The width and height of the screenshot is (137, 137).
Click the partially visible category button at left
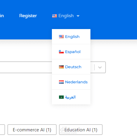click(x=2, y=130)
